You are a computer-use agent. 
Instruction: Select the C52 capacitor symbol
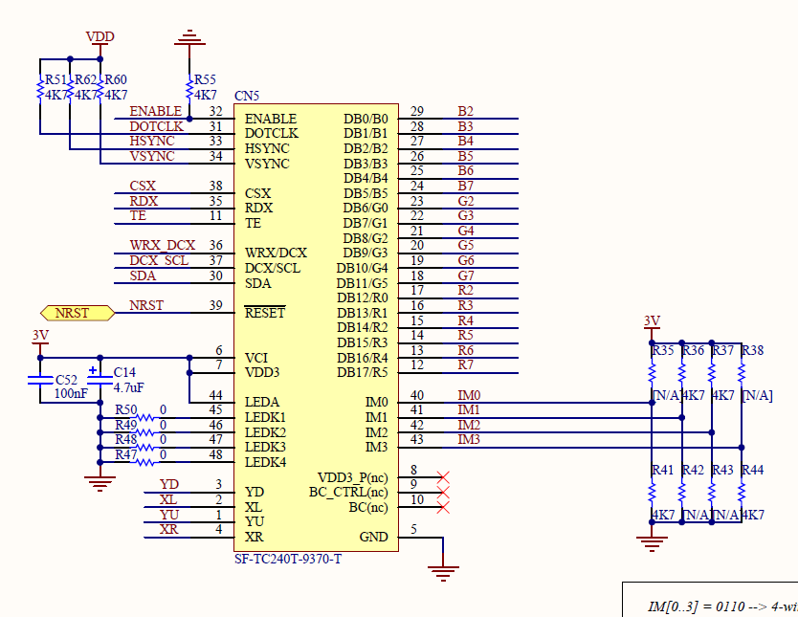pos(40,380)
